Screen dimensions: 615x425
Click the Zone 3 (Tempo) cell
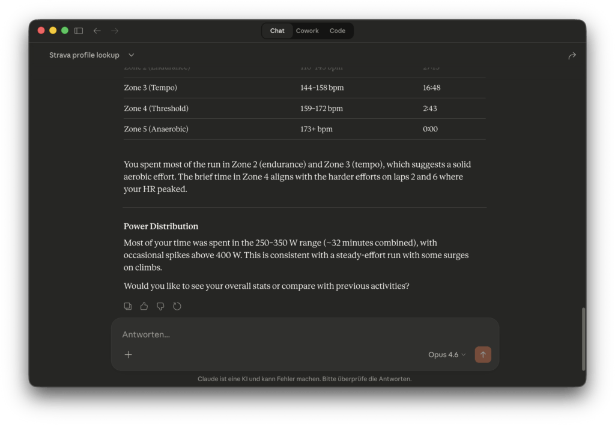150,88
